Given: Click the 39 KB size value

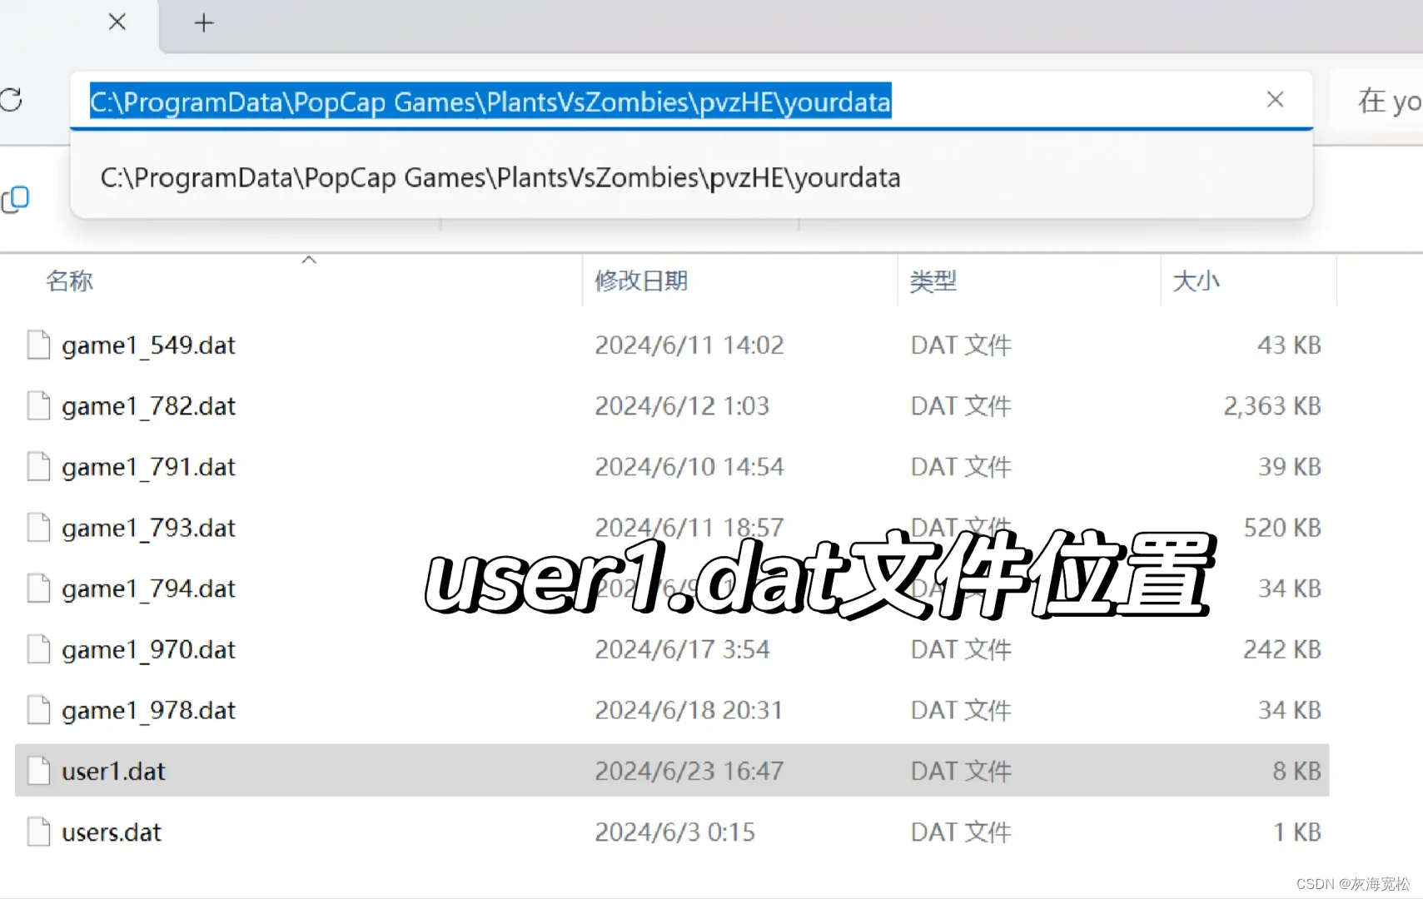Looking at the screenshot, I should [1289, 467].
